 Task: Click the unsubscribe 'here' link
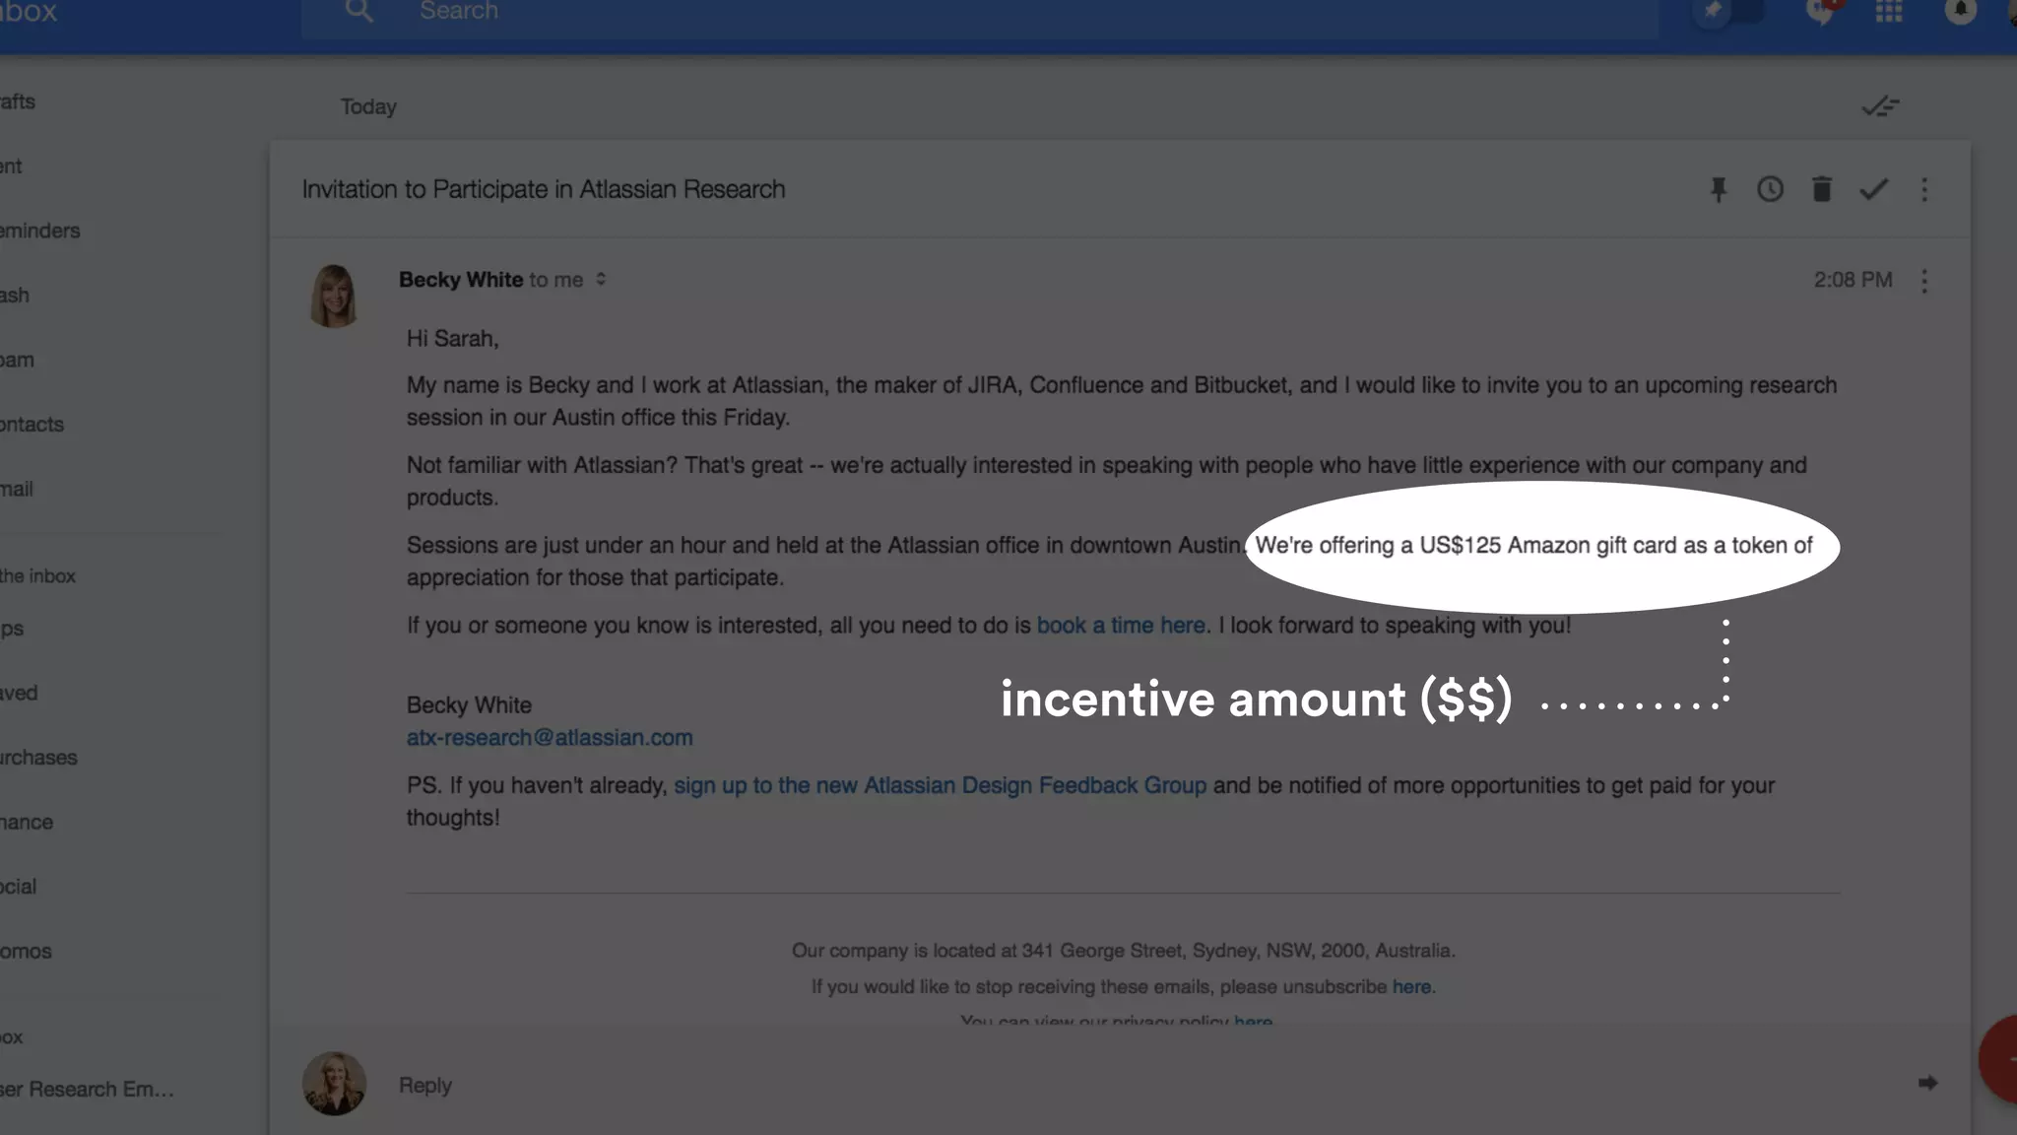(1411, 986)
